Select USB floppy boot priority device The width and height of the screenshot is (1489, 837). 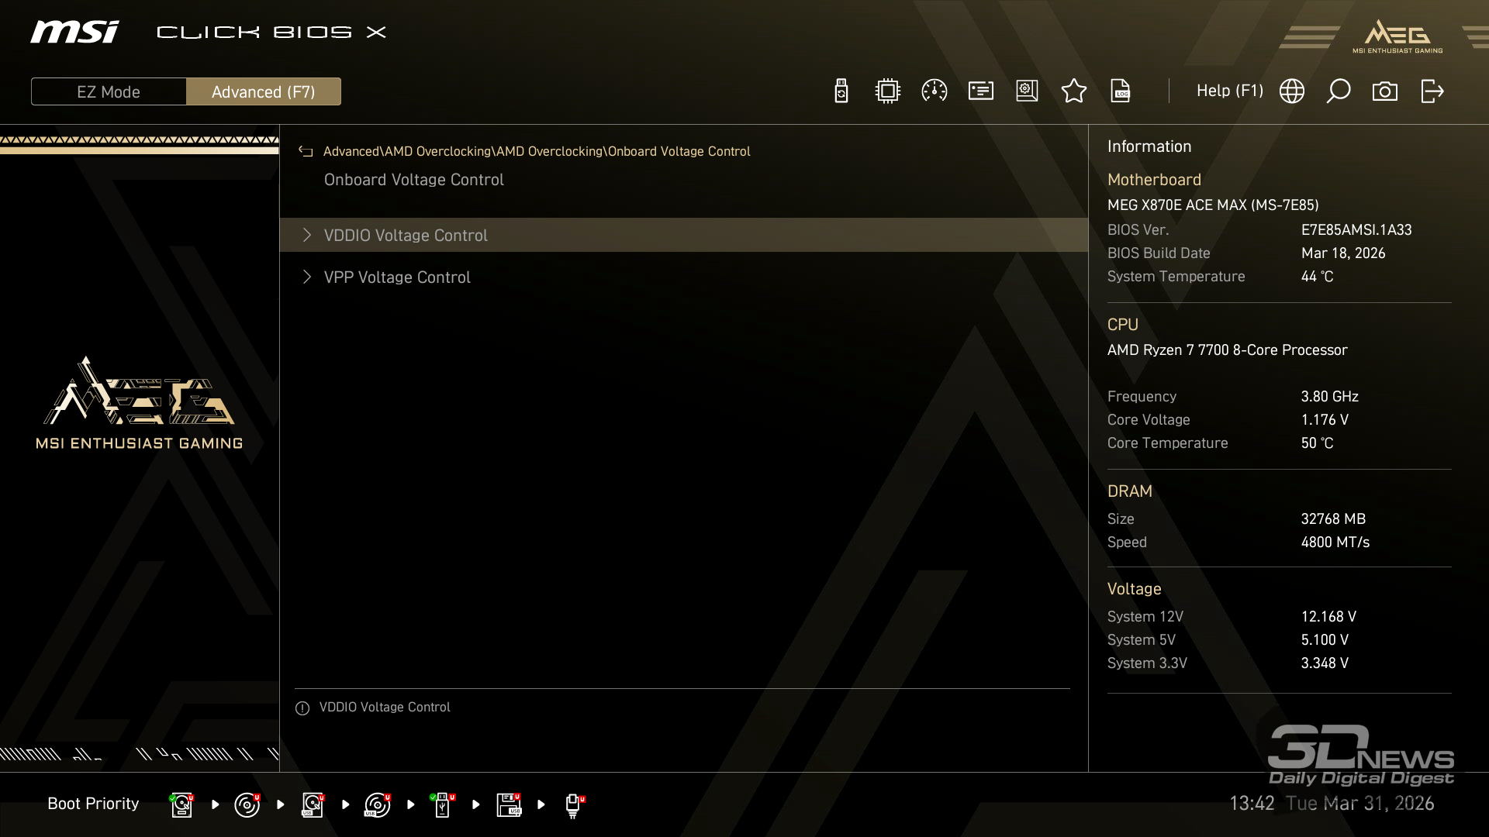(509, 804)
